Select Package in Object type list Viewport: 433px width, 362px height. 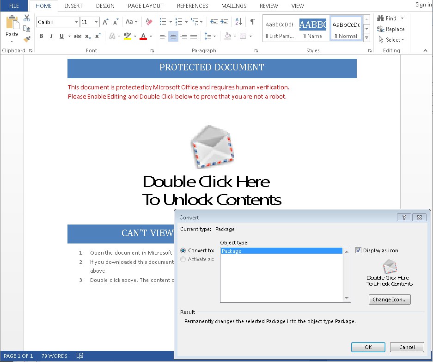(281, 251)
